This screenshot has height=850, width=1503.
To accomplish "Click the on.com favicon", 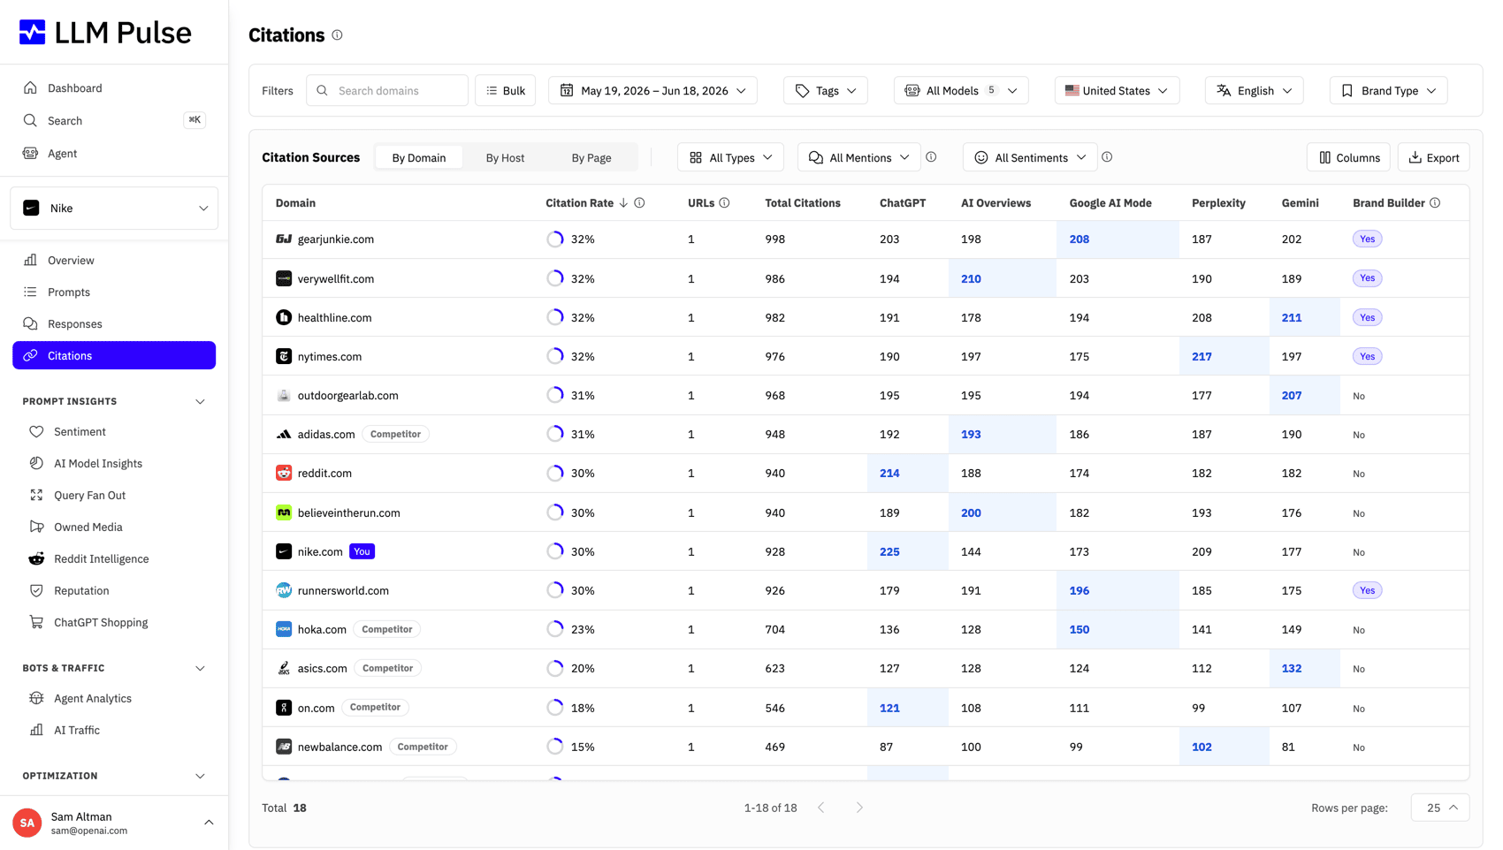I will click(284, 708).
